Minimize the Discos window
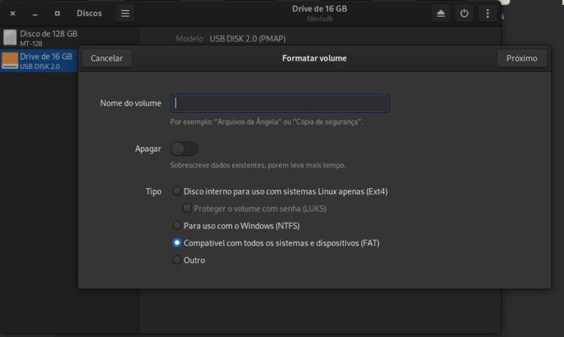Image resolution: width=564 pixels, height=337 pixels. pos(35,13)
